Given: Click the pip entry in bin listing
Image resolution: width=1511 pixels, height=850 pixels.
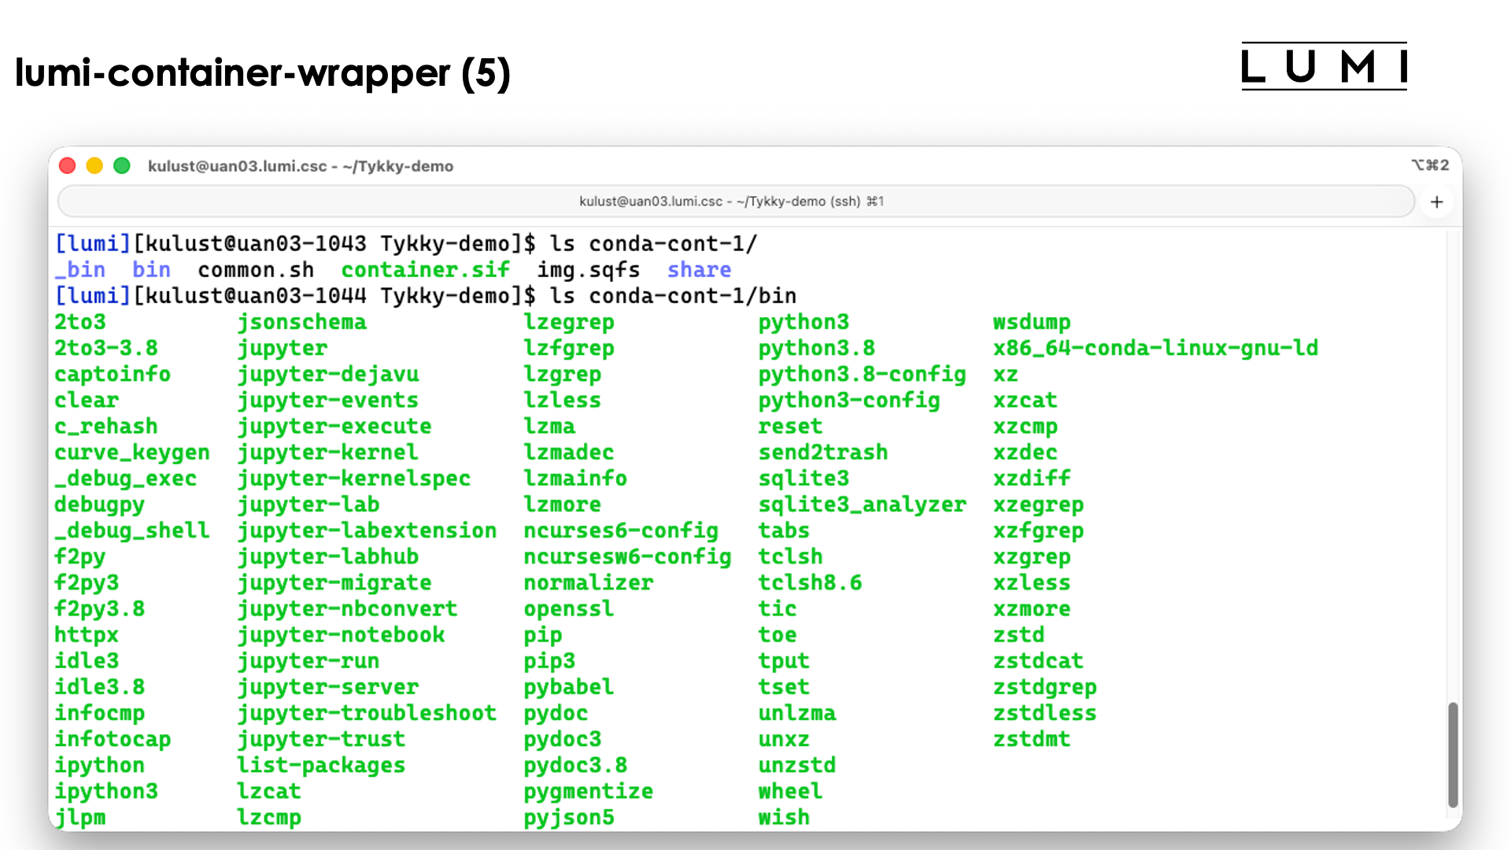Looking at the screenshot, I should [543, 634].
